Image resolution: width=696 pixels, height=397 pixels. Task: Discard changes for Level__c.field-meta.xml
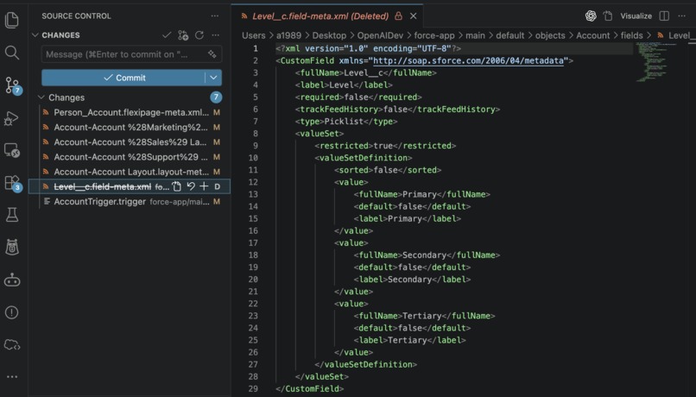191,186
